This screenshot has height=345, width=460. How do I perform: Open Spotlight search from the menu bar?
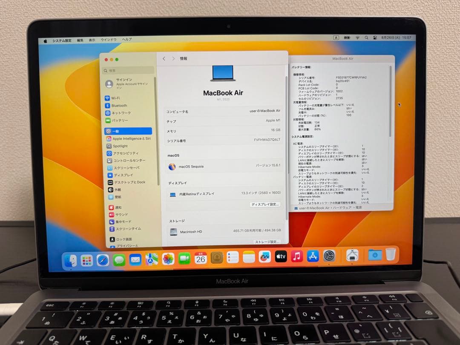tap(366, 38)
